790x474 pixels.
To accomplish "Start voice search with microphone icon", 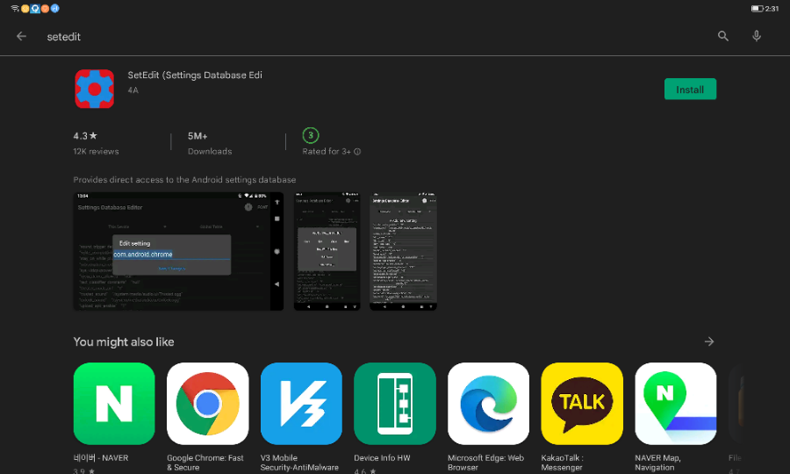I will [x=757, y=36].
